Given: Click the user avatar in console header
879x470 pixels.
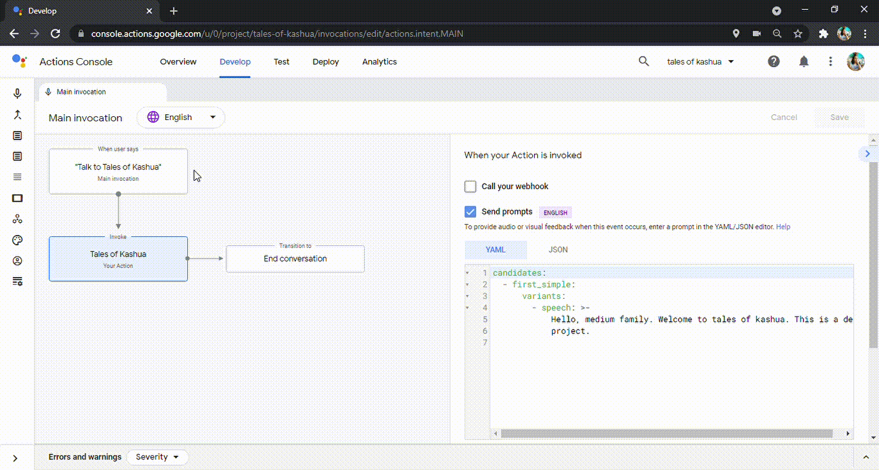Looking at the screenshot, I should [x=855, y=61].
